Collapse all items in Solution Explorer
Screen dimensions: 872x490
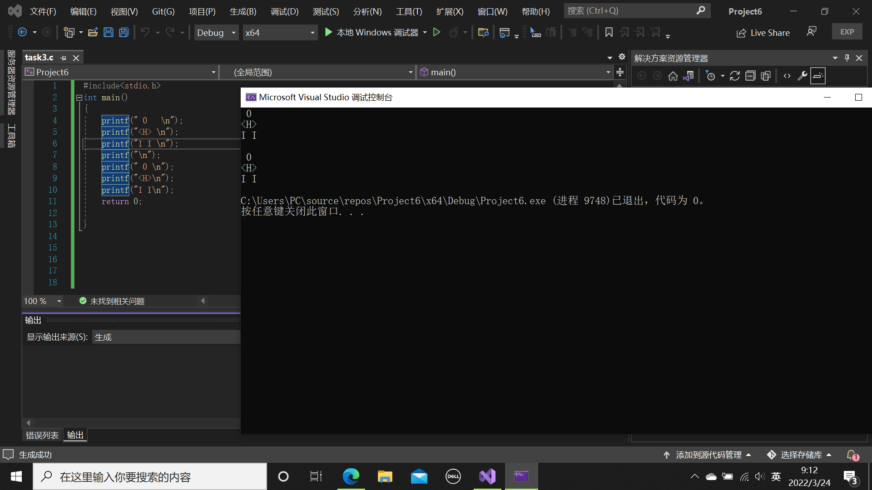pos(750,76)
